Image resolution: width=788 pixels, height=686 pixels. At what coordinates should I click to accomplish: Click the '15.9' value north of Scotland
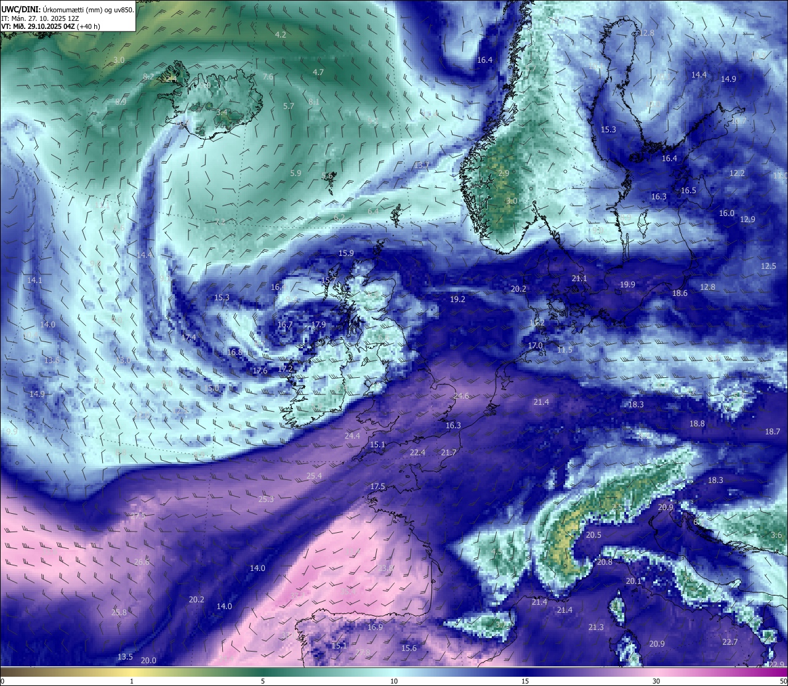(x=346, y=253)
